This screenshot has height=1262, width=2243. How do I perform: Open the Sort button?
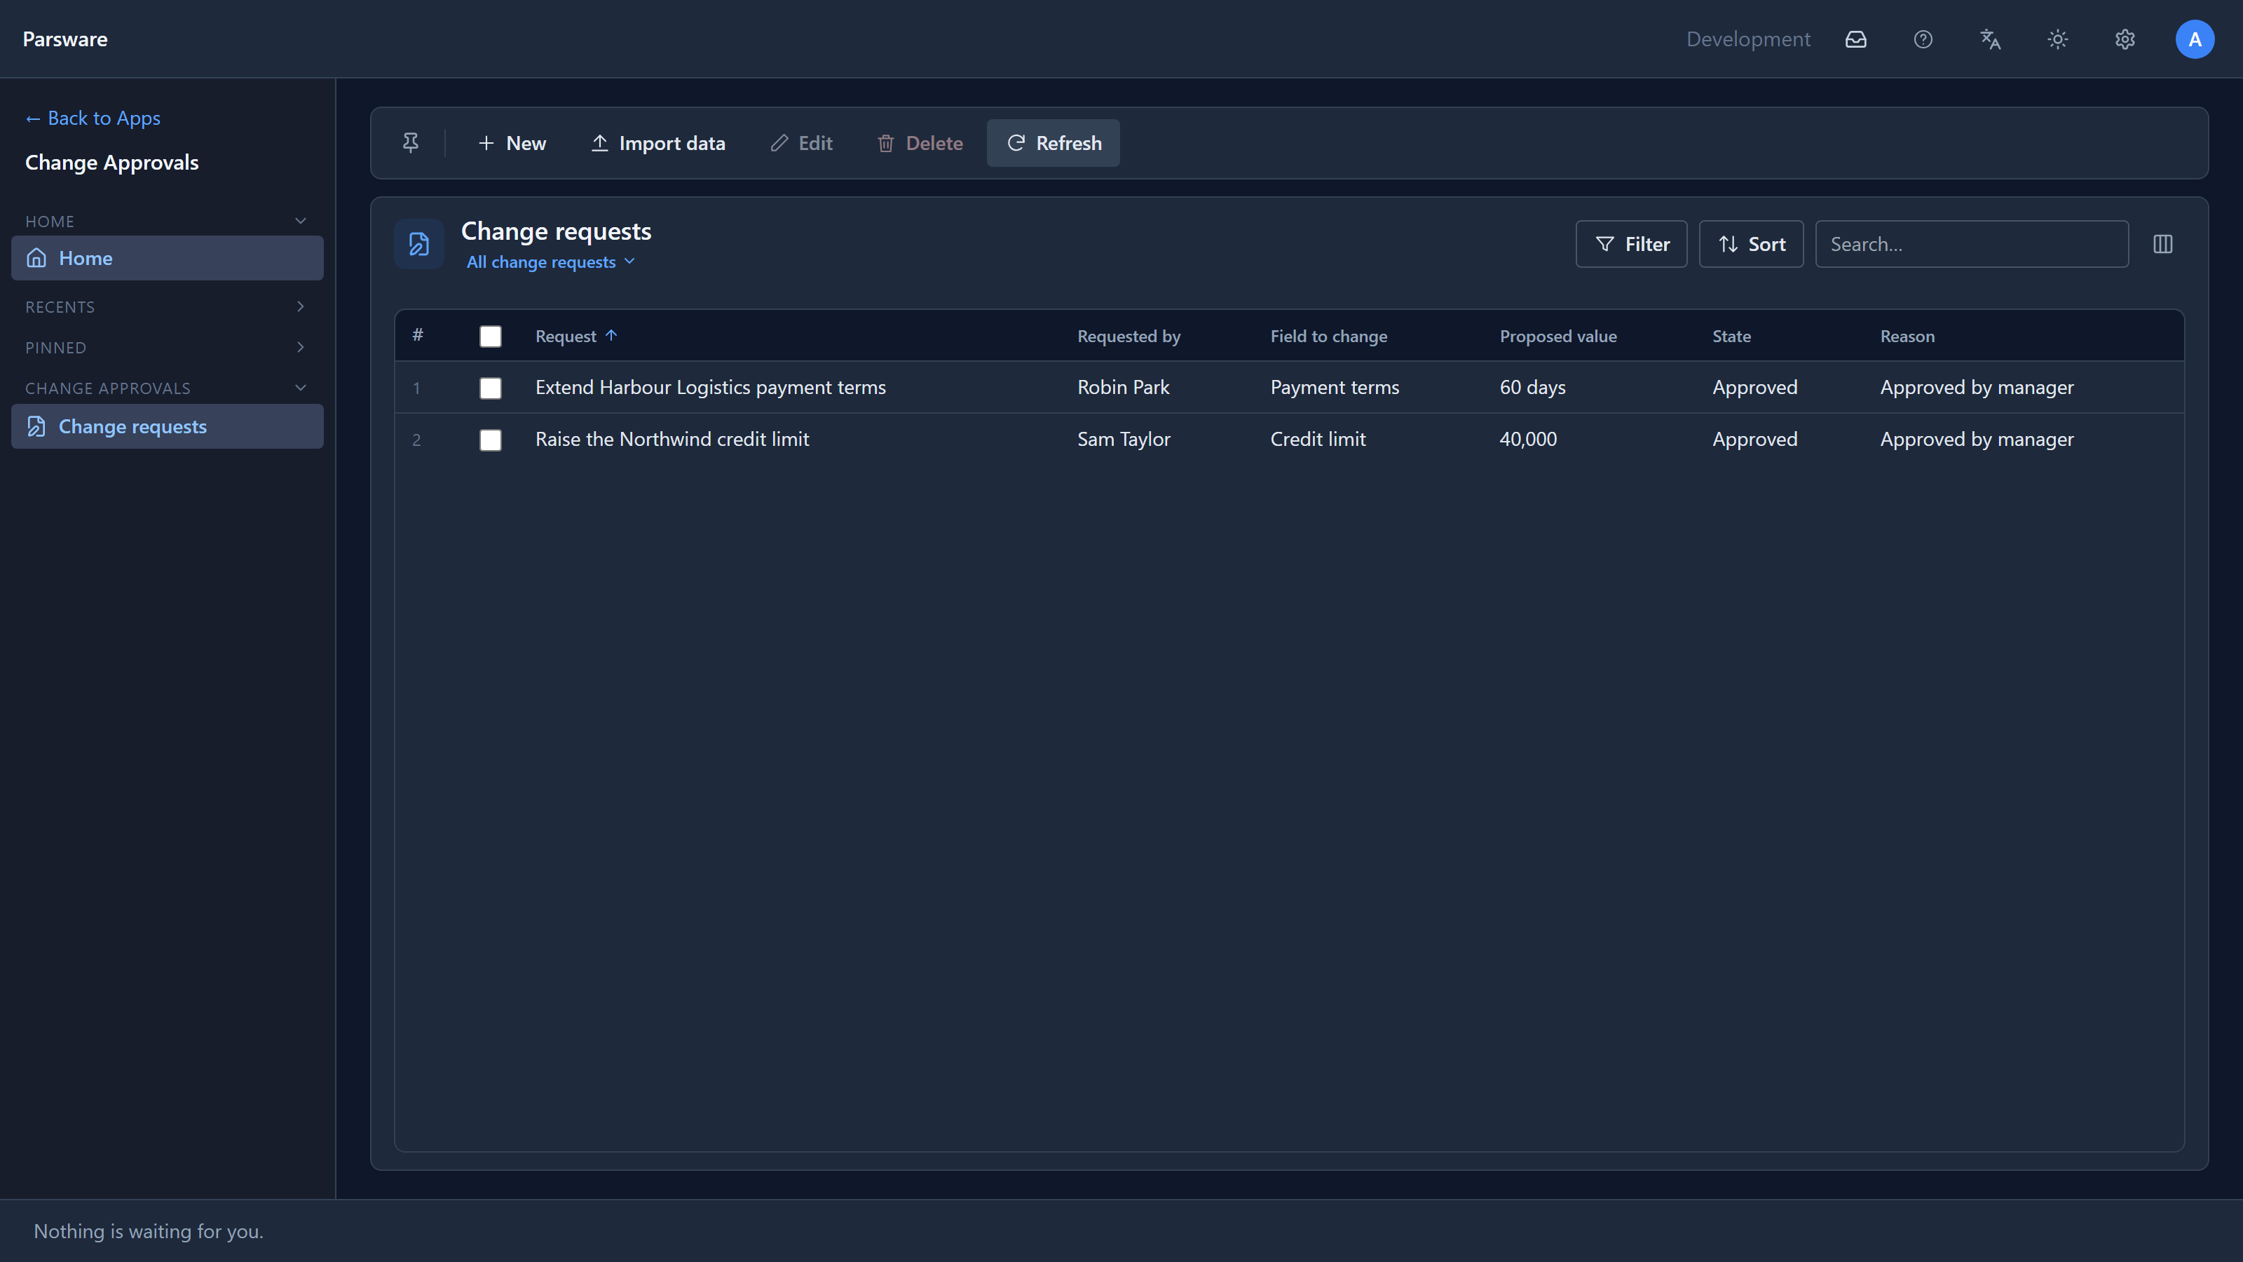[x=1751, y=244]
